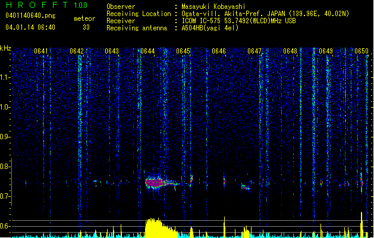The height and width of the screenshot is (238, 374).
Task: Click the 0649 time marker
Action: pos(326,51)
